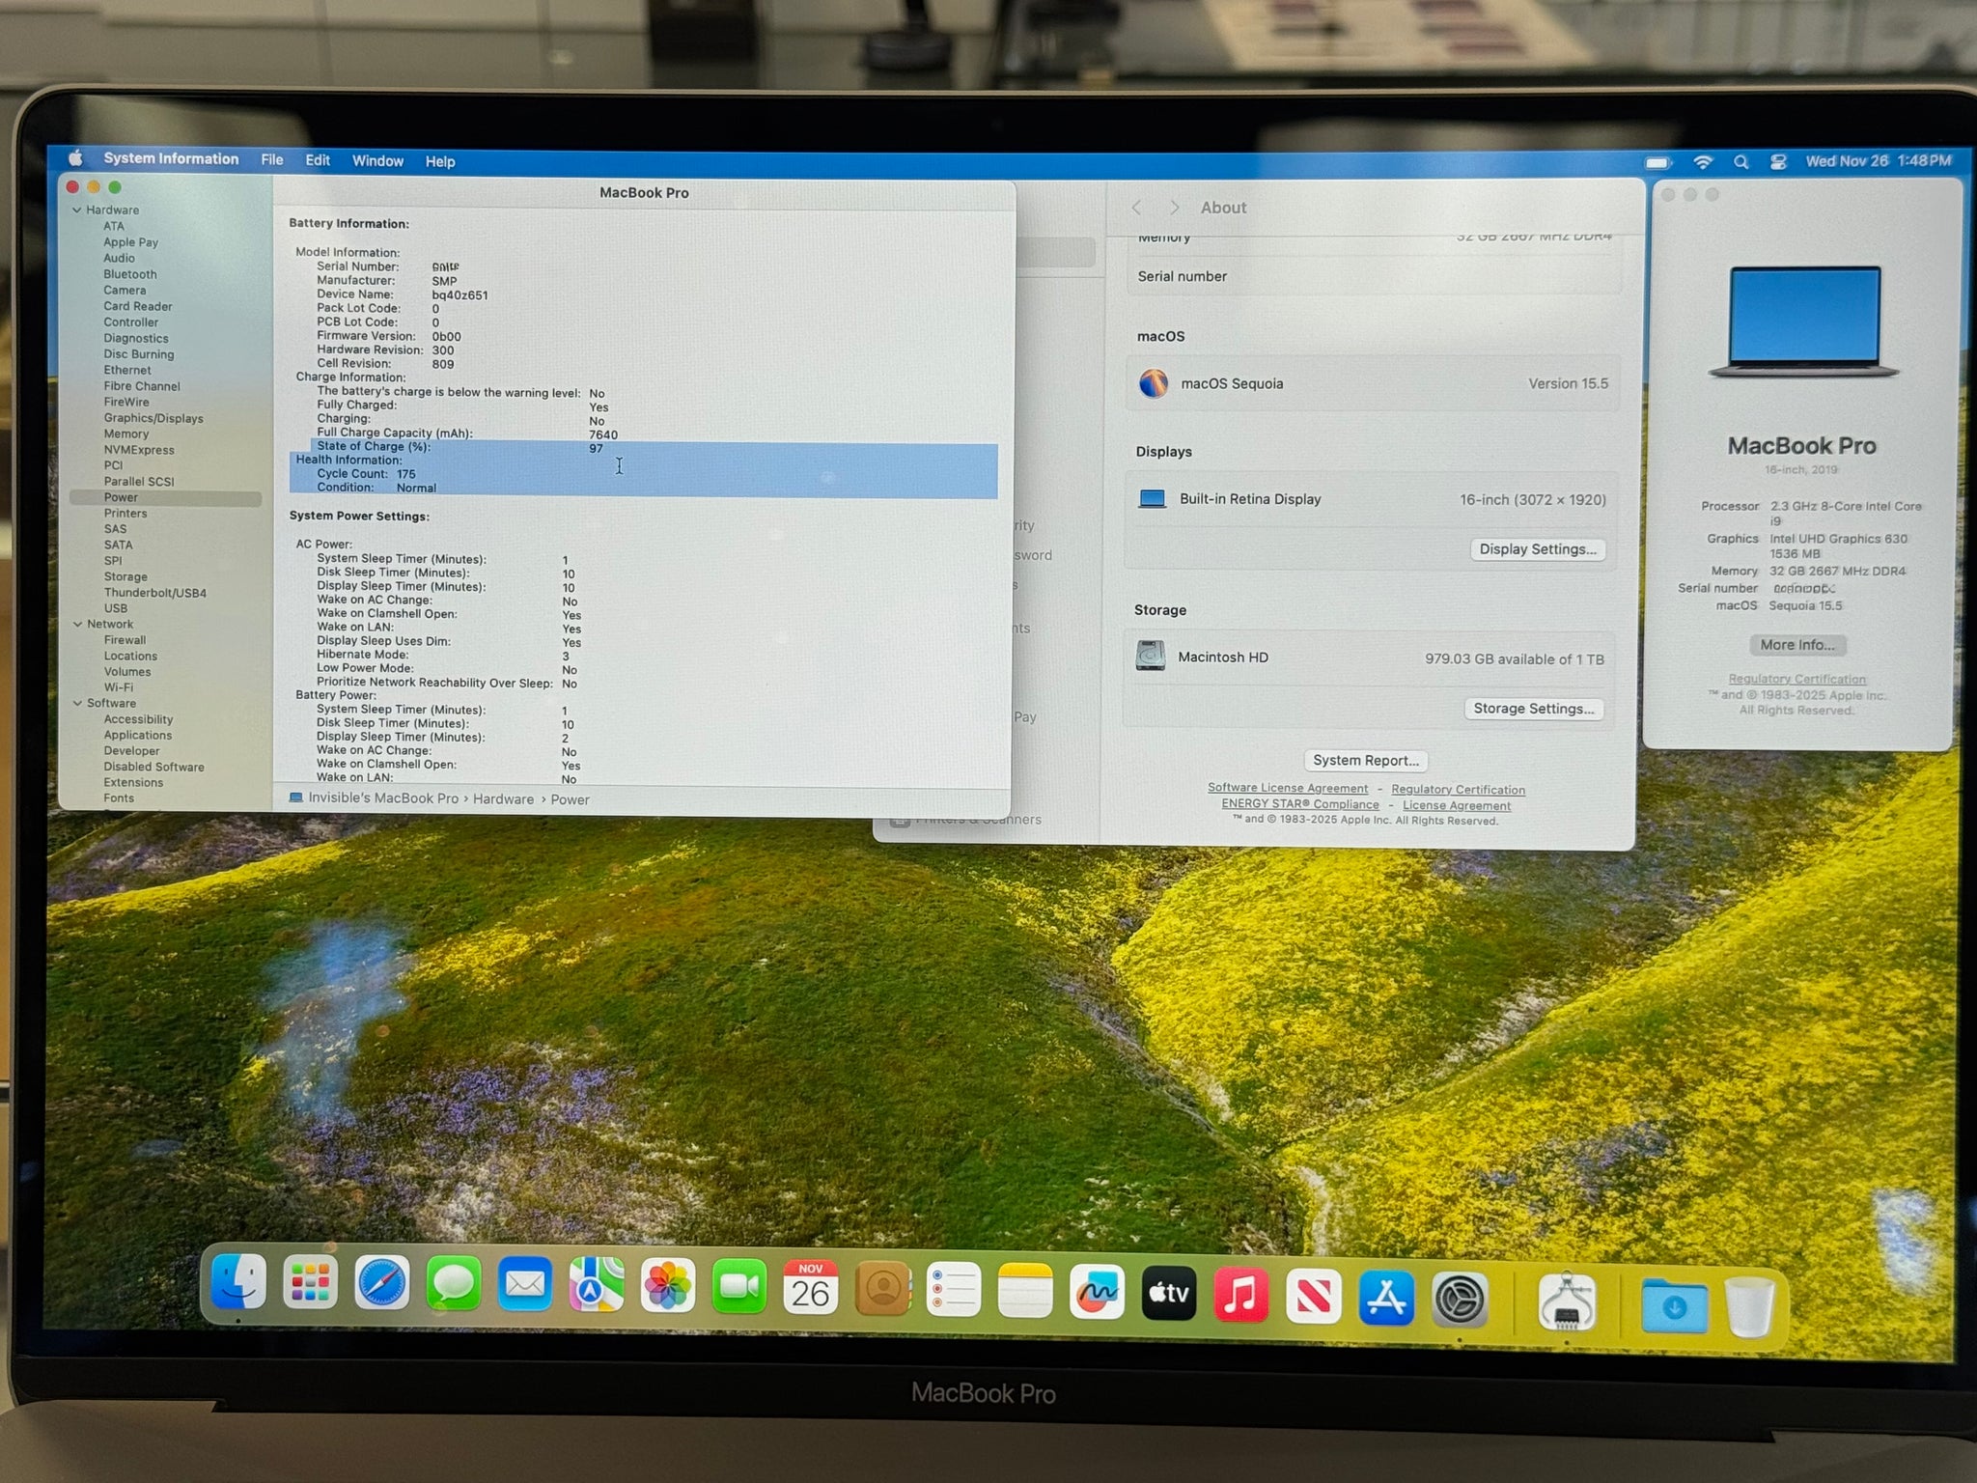Launch Messages app in Dock
Image resolution: width=1977 pixels, height=1483 pixels.
tap(453, 1285)
